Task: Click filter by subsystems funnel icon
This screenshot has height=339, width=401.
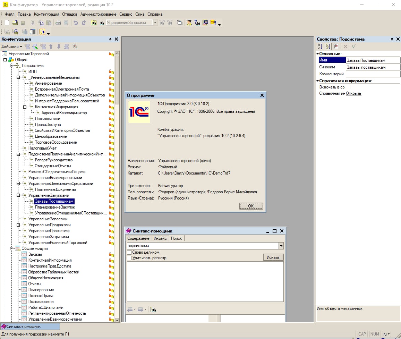Action: [x=75, y=46]
